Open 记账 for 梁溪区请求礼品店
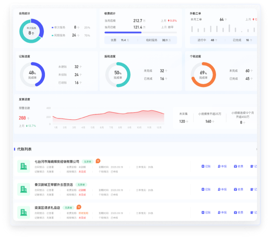The height and width of the screenshot is (239, 270). point(206,212)
